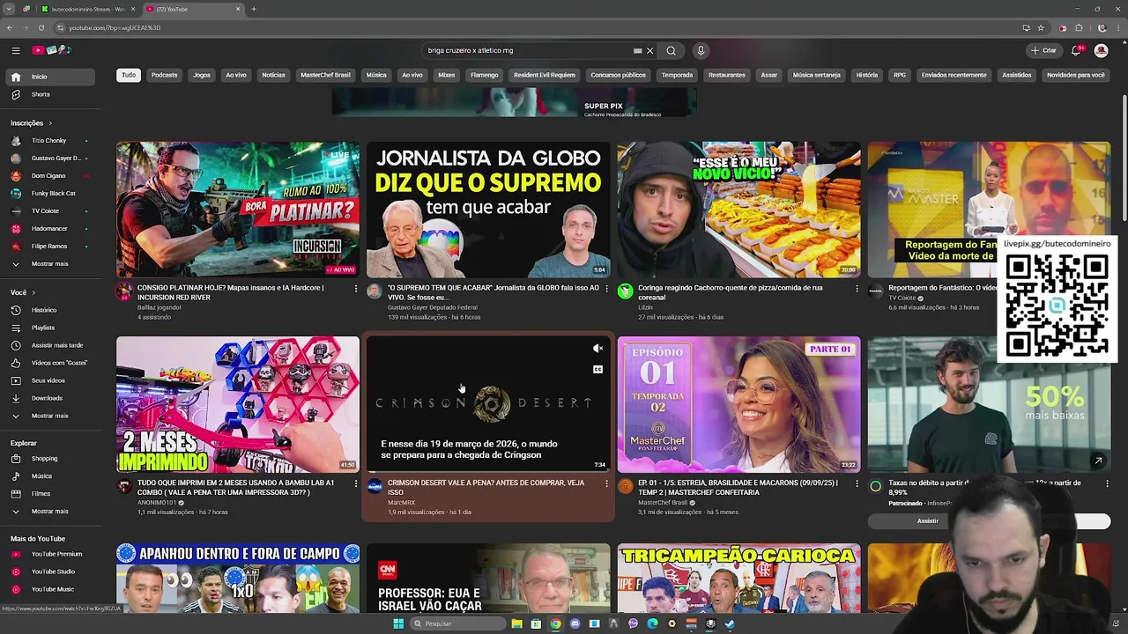Open Seus vídeos in the sidebar
The width and height of the screenshot is (1128, 634).
[51, 380]
